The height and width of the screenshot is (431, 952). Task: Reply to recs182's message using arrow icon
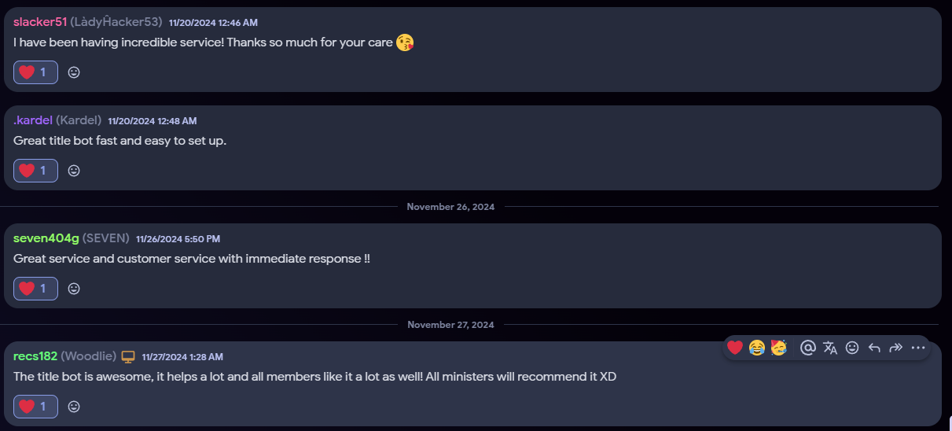pos(874,348)
